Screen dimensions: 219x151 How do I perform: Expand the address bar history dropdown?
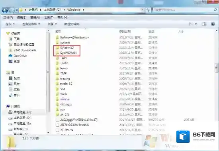[142, 10]
